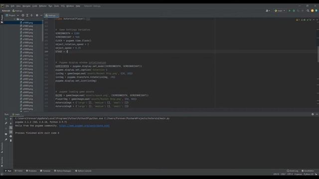Click the Debug bug icon in toolbar

pyautogui.click(x=294, y=10)
